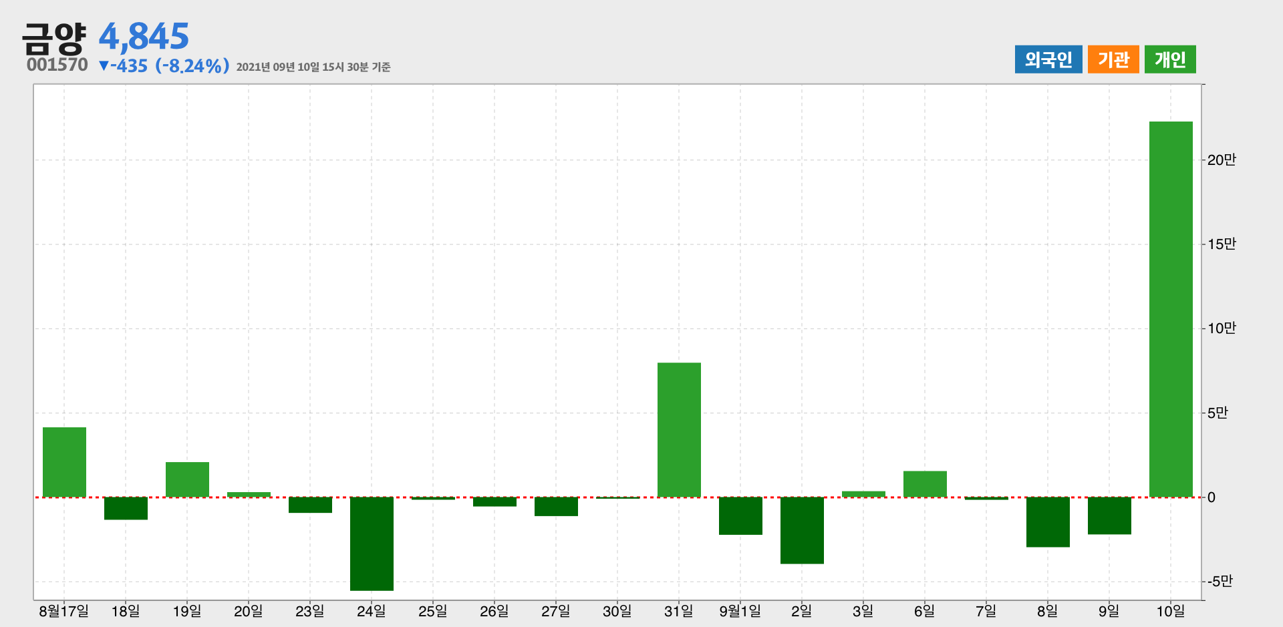This screenshot has height=627, width=1283.
Task: Select the 9월1일 negative bar
Action: point(740,516)
